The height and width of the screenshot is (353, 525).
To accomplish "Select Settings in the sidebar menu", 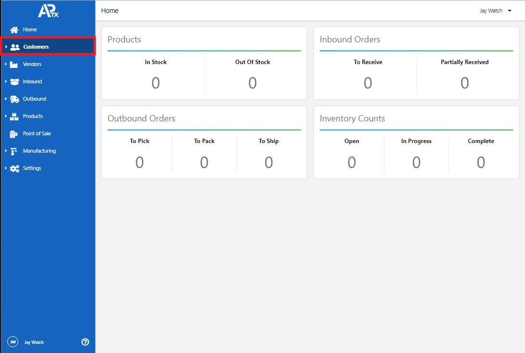I will coord(32,169).
